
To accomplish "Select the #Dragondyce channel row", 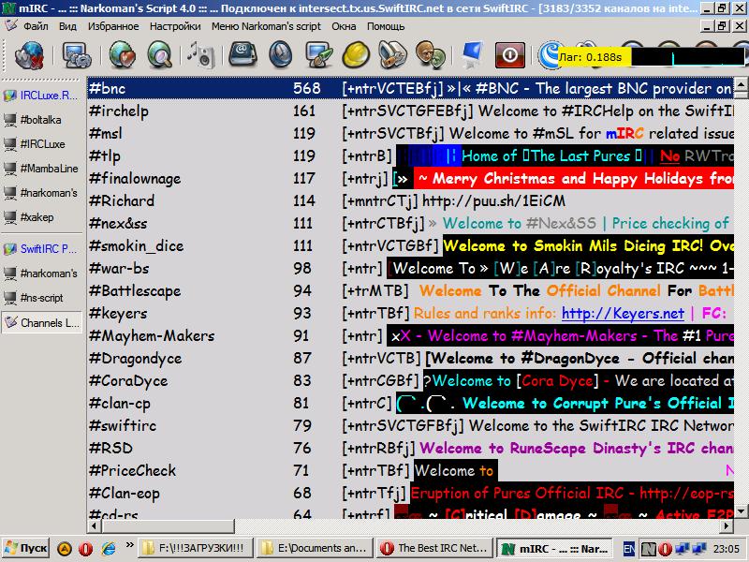I will coord(410,358).
